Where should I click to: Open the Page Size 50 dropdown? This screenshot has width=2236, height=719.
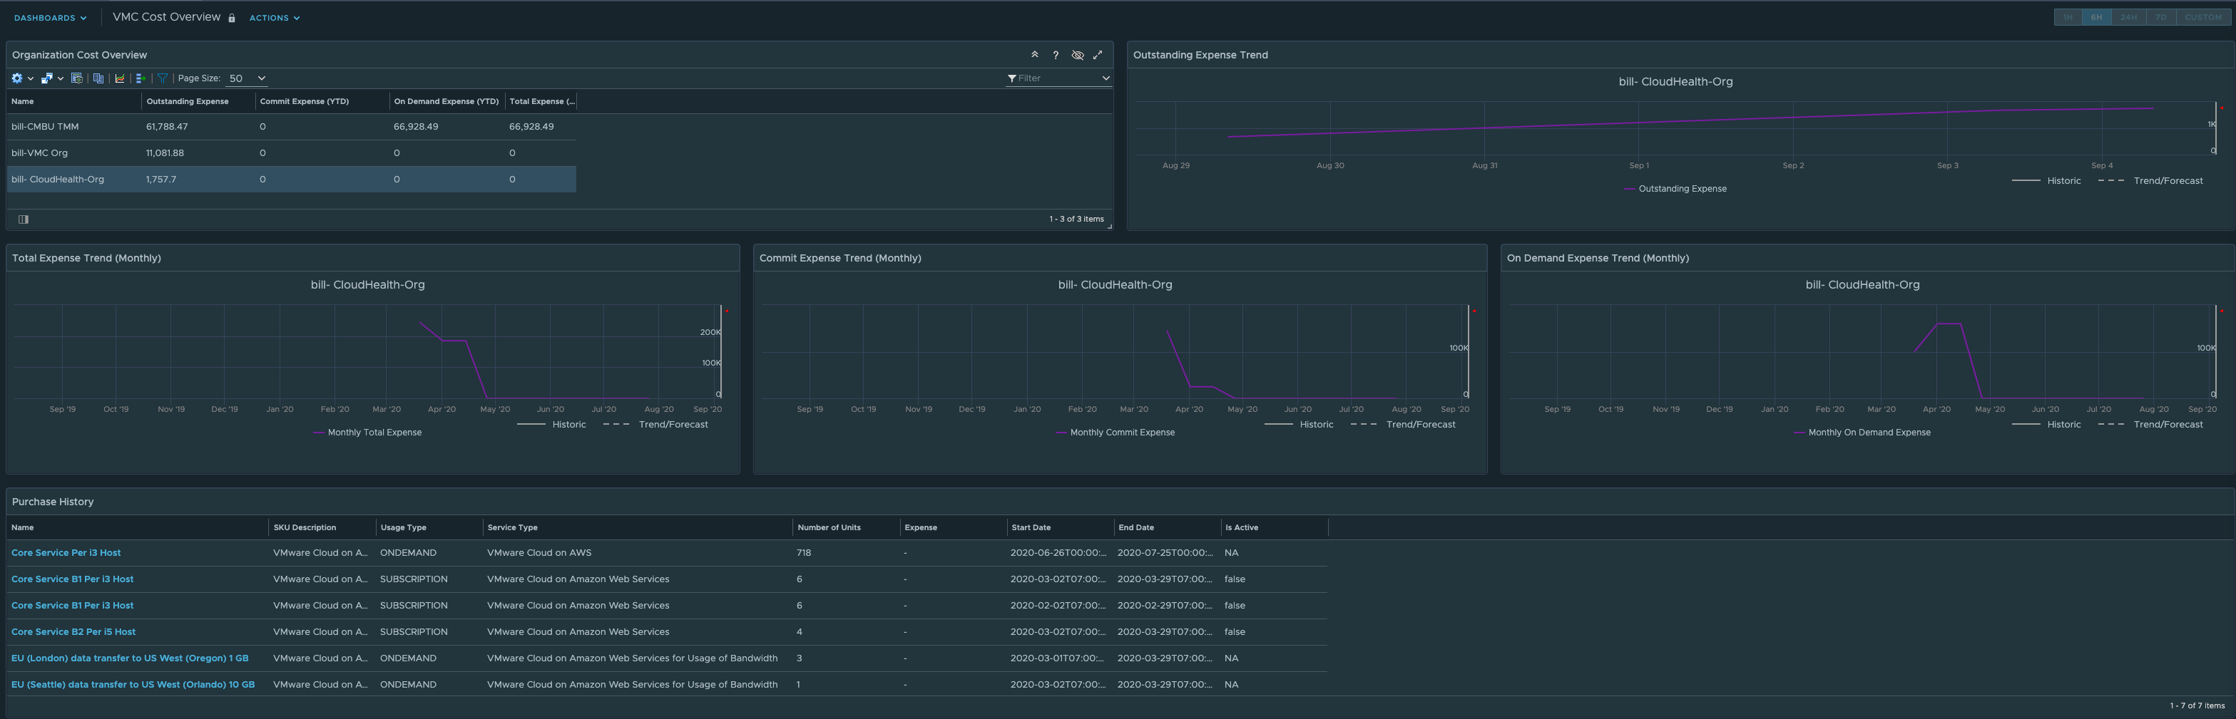point(247,78)
